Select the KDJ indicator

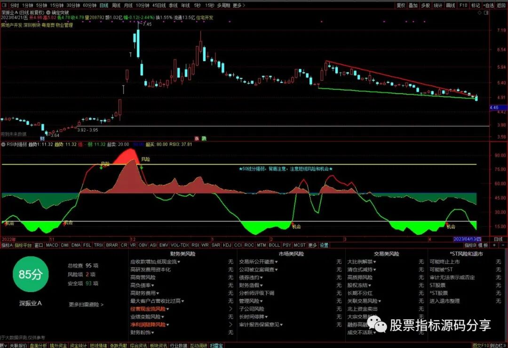(227, 245)
